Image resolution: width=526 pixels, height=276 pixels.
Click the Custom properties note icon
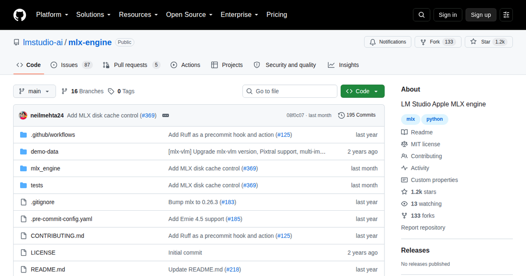[x=404, y=180]
